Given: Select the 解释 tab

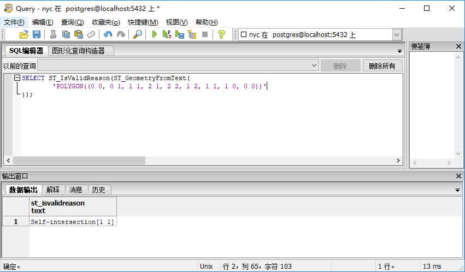Looking at the screenshot, I should (53, 190).
